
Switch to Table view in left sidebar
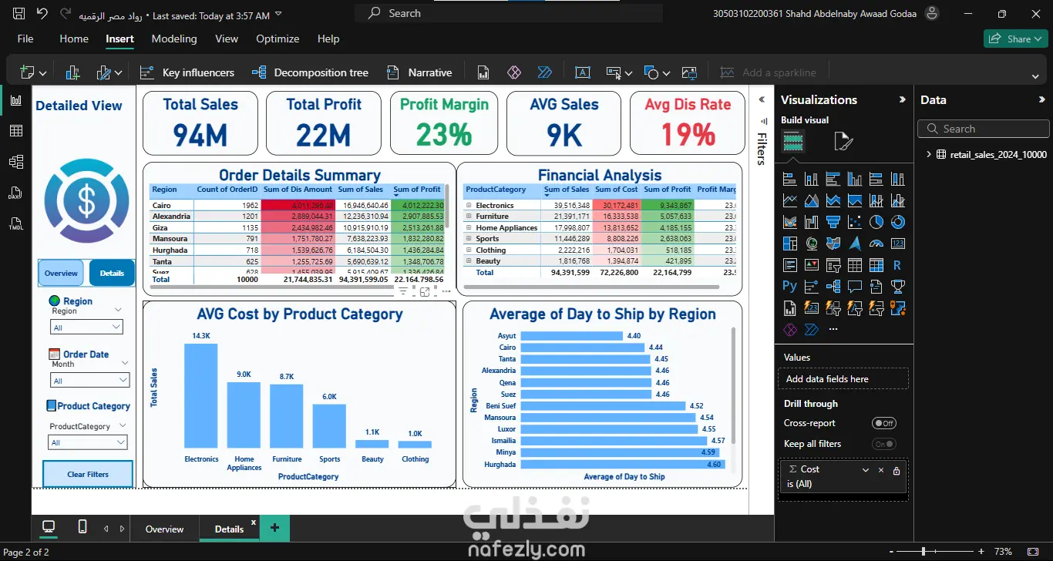pos(15,131)
